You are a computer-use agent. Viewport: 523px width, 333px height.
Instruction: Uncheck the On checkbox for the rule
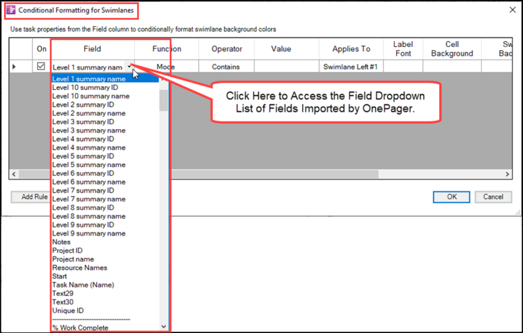click(41, 66)
